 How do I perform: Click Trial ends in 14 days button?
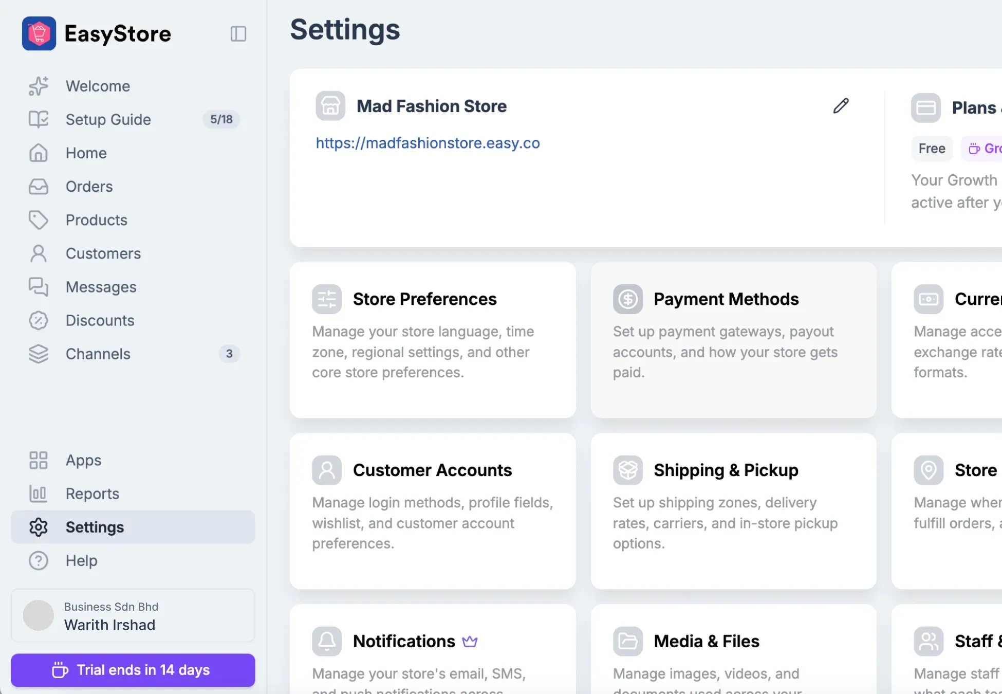click(x=133, y=670)
